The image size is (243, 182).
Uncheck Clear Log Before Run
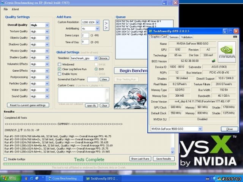coord(59,69)
